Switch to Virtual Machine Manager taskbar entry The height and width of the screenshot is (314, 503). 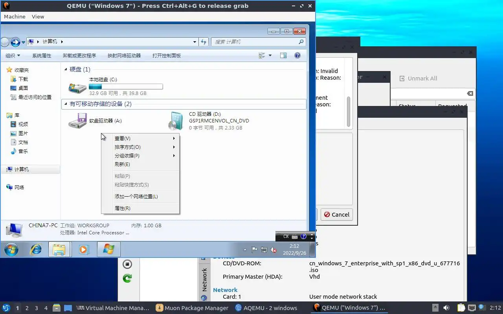[112, 308]
